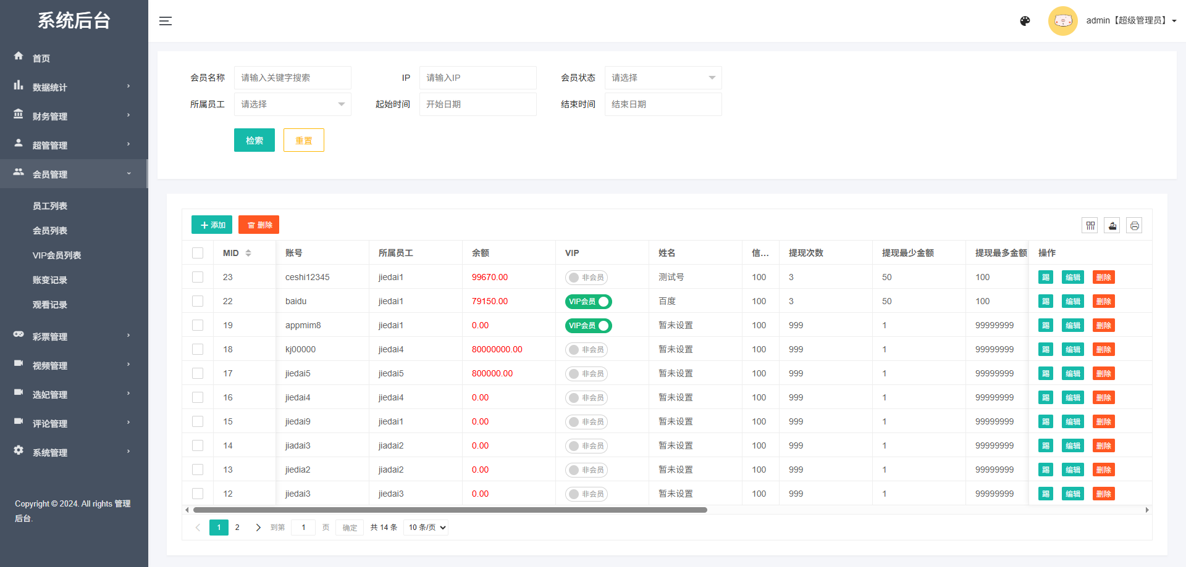Open the 会员状态 member status dropdown
Viewport: 1186px width, 567px height.
click(x=663, y=77)
